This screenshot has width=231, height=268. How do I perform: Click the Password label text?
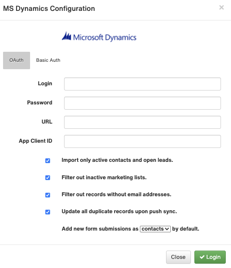pyautogui.click(x=40, y=103)
